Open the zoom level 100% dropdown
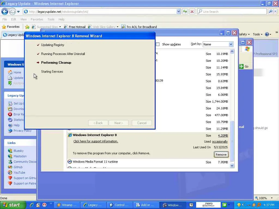This screenshot has height=209, width=279. [272, 198]
